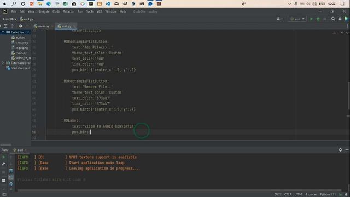The image size is (350, 197).
Task: Click UTF-8 encoding in status bar
Action: (x=299, y=195)
